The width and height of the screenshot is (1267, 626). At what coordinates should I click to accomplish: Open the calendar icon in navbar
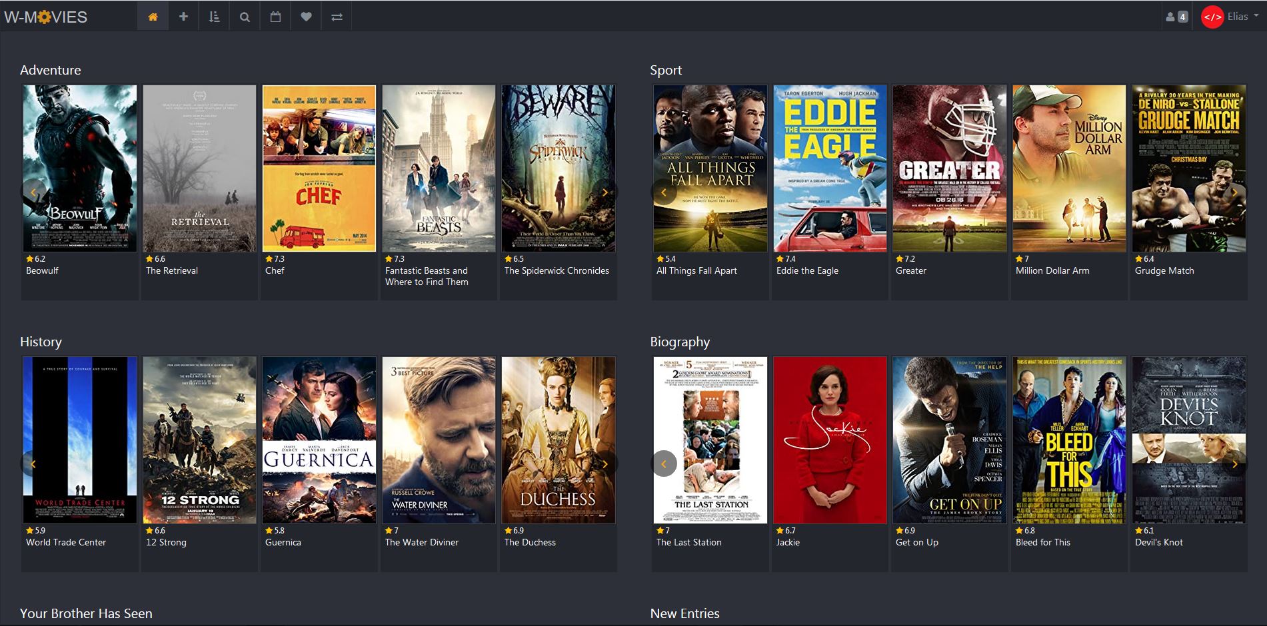pyautogui.click(x=275, y=17)
